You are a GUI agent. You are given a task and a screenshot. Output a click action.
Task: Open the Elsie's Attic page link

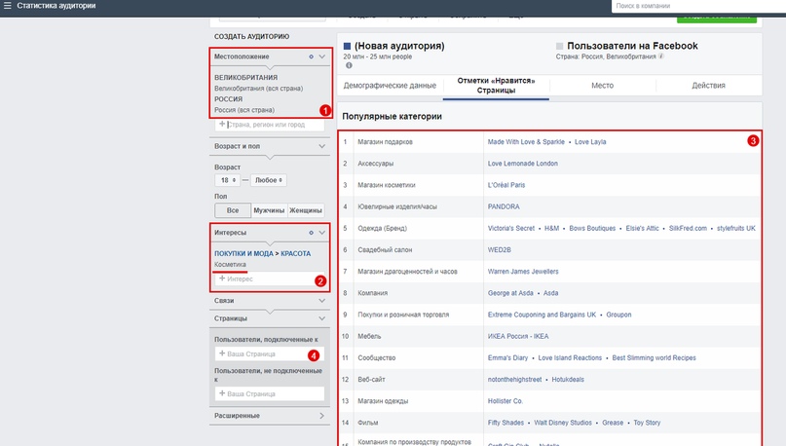[x=642, y=228]
